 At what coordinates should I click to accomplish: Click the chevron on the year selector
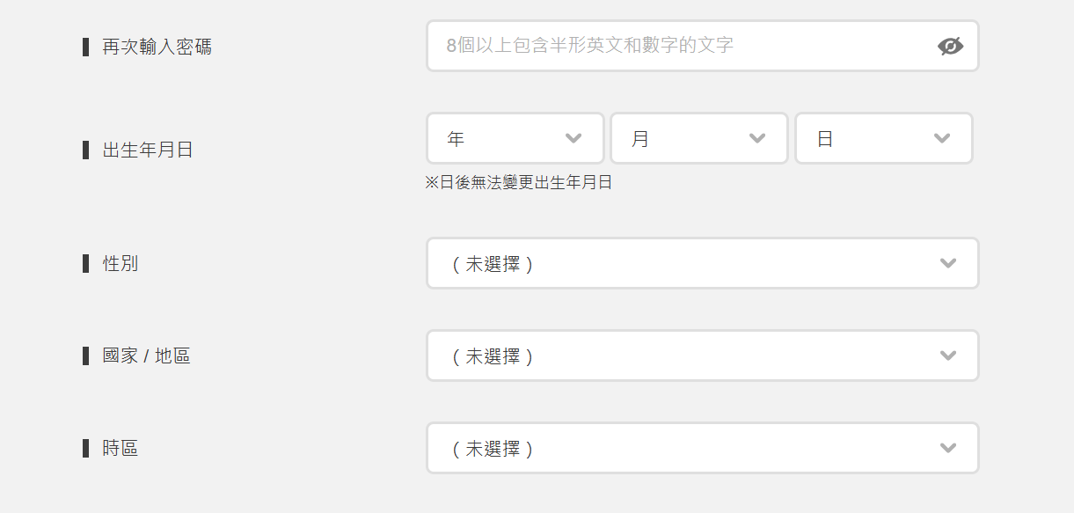click(574, 138)
